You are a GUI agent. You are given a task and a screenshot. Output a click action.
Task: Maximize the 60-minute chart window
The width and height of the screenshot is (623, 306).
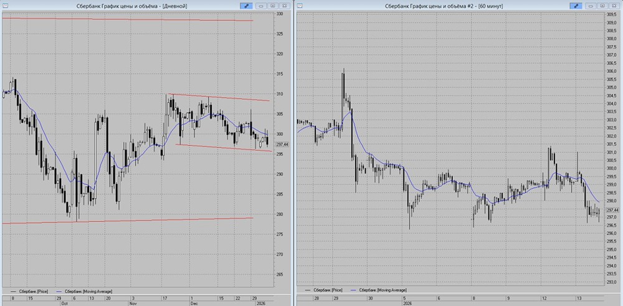tap(602, 6)
